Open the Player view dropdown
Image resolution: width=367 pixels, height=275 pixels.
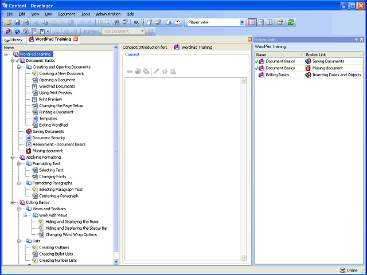pyautogui.click(x=242, y=22)
